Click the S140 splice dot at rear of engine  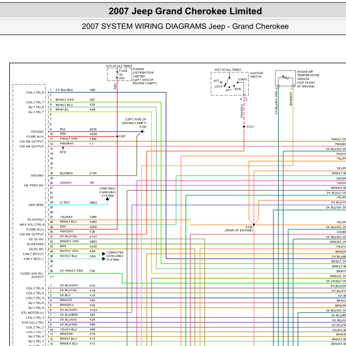253,224
